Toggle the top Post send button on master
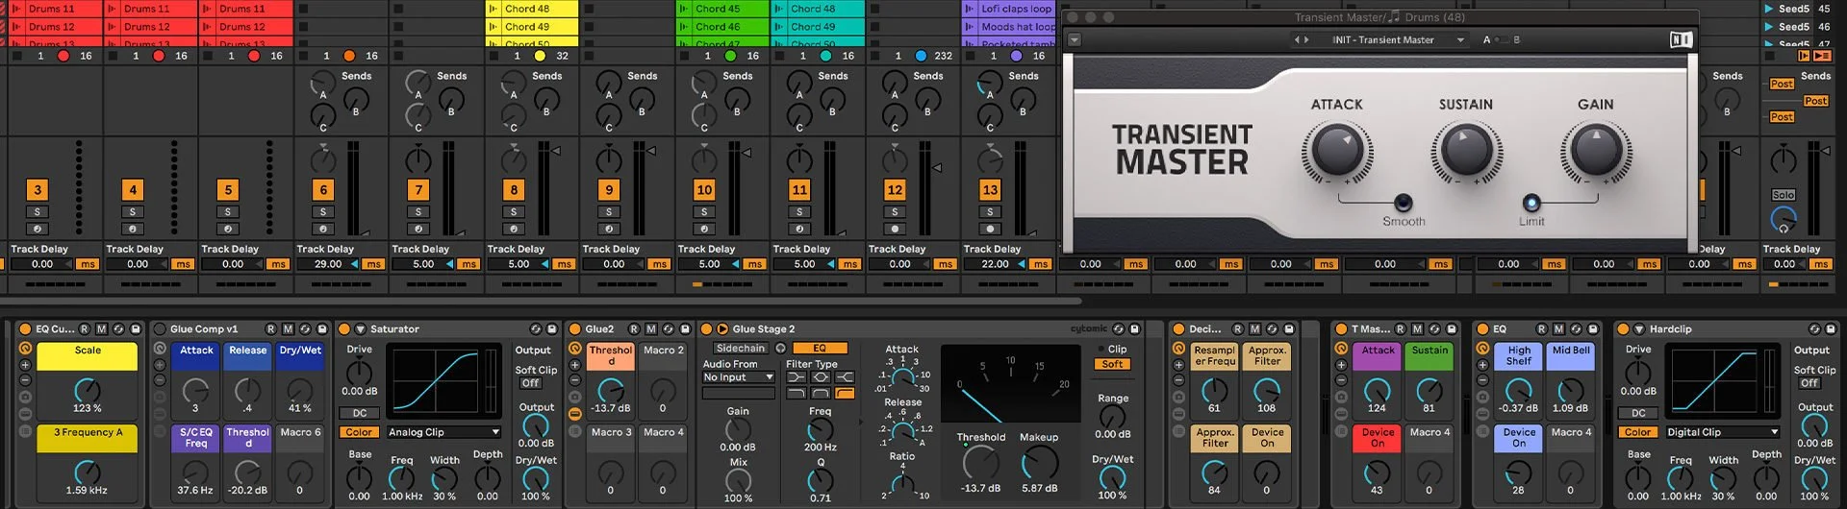The width and height of the screenshot is (1847, 509). click(x=1782, y=84)
